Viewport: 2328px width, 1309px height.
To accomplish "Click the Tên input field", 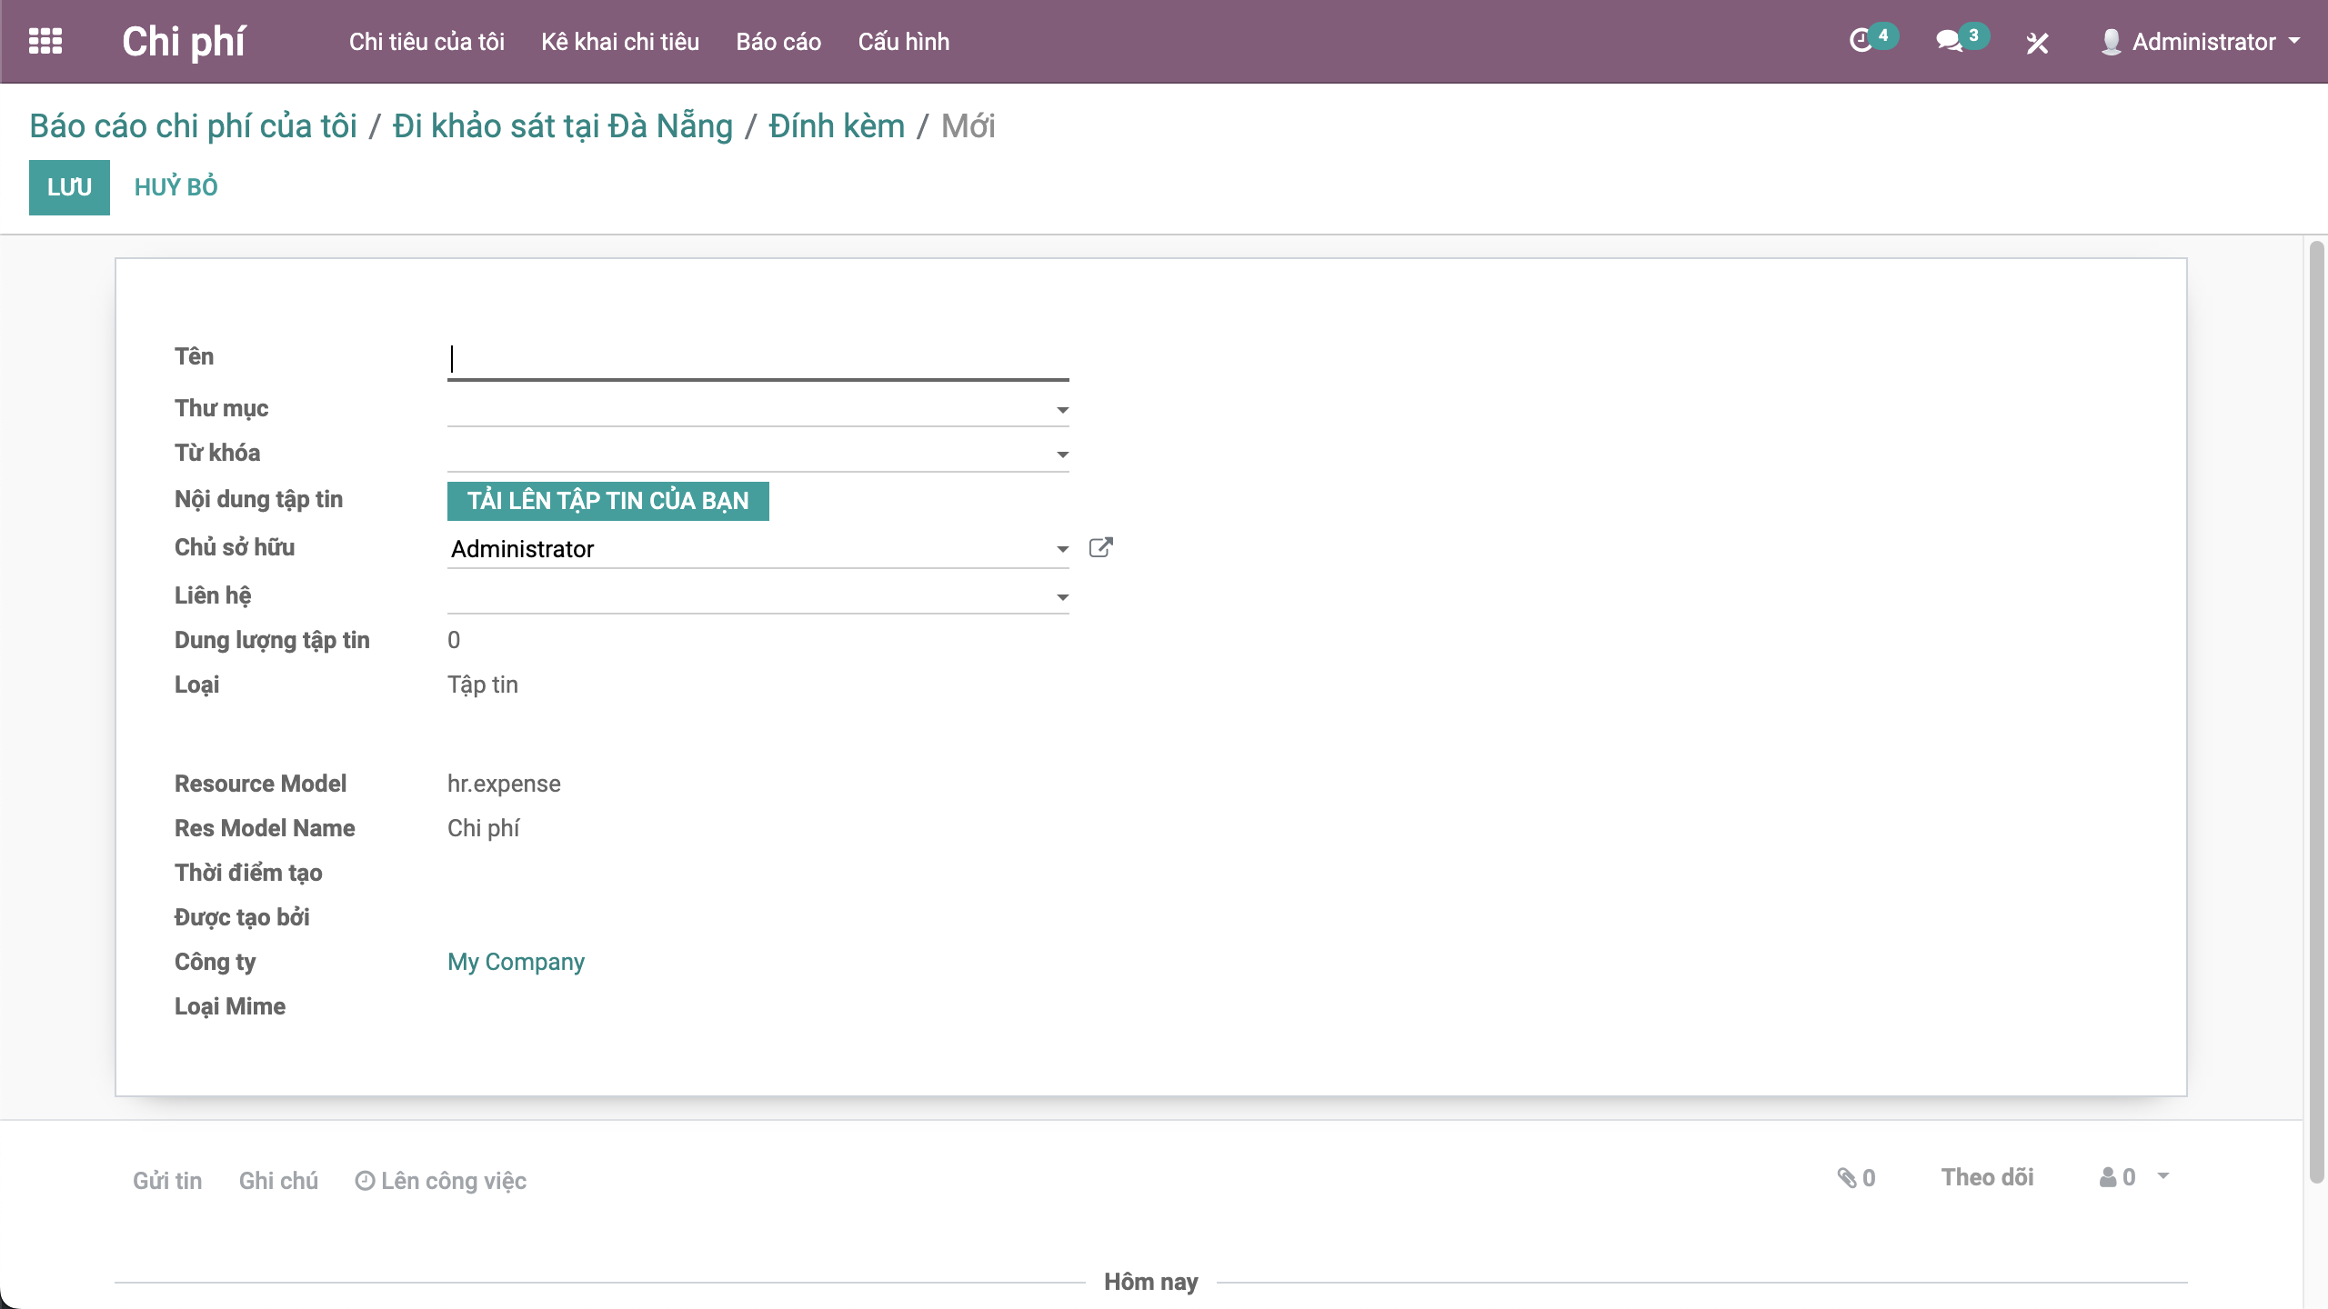I will click(757, 359).
